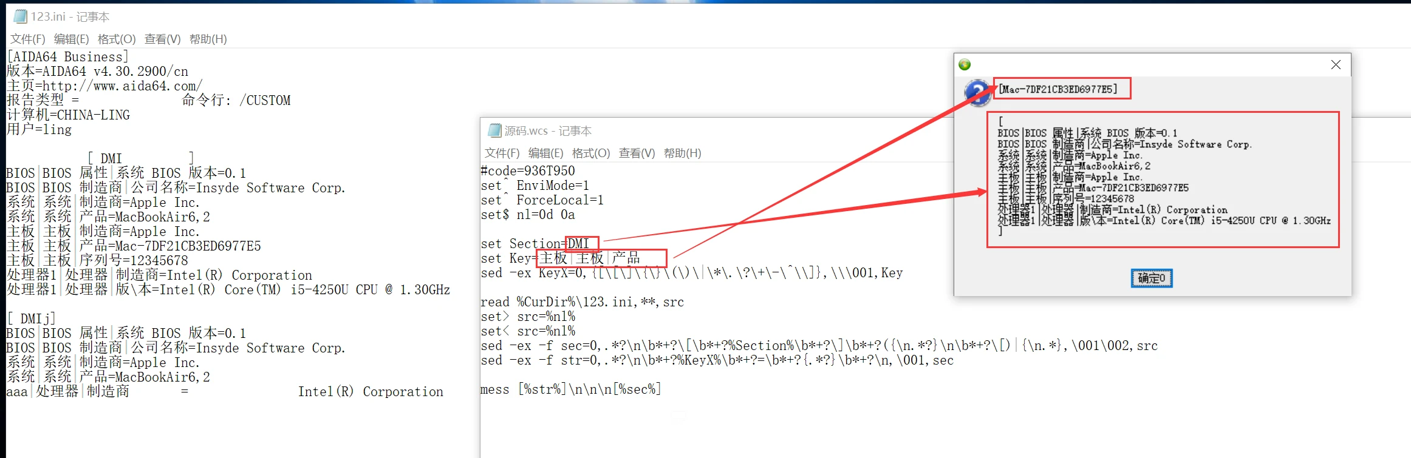Open 文件(F) menu in the 123.ini window
This screenshot has width=1411, height=458.
point(27,39)
